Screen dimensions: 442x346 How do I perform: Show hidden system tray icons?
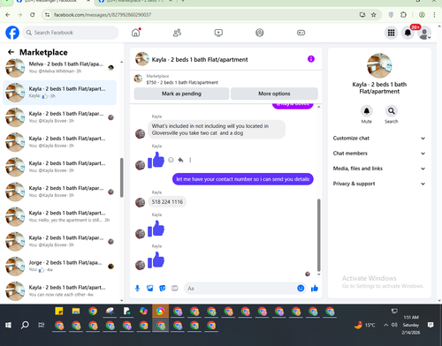pos(385,325)
